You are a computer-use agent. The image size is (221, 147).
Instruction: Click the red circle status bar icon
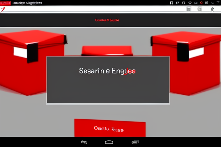click(x=201, y=3)
